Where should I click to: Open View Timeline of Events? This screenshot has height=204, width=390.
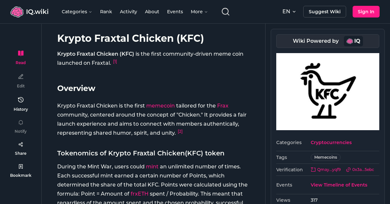[x=339, y=185]
